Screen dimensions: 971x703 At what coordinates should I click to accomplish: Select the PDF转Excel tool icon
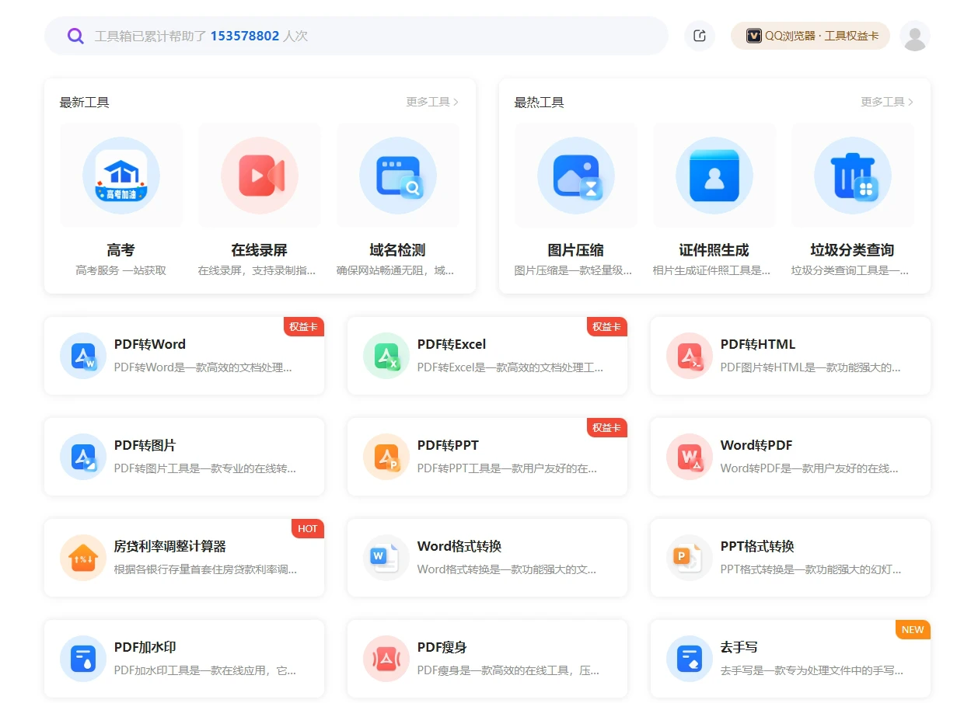[386, 356]
